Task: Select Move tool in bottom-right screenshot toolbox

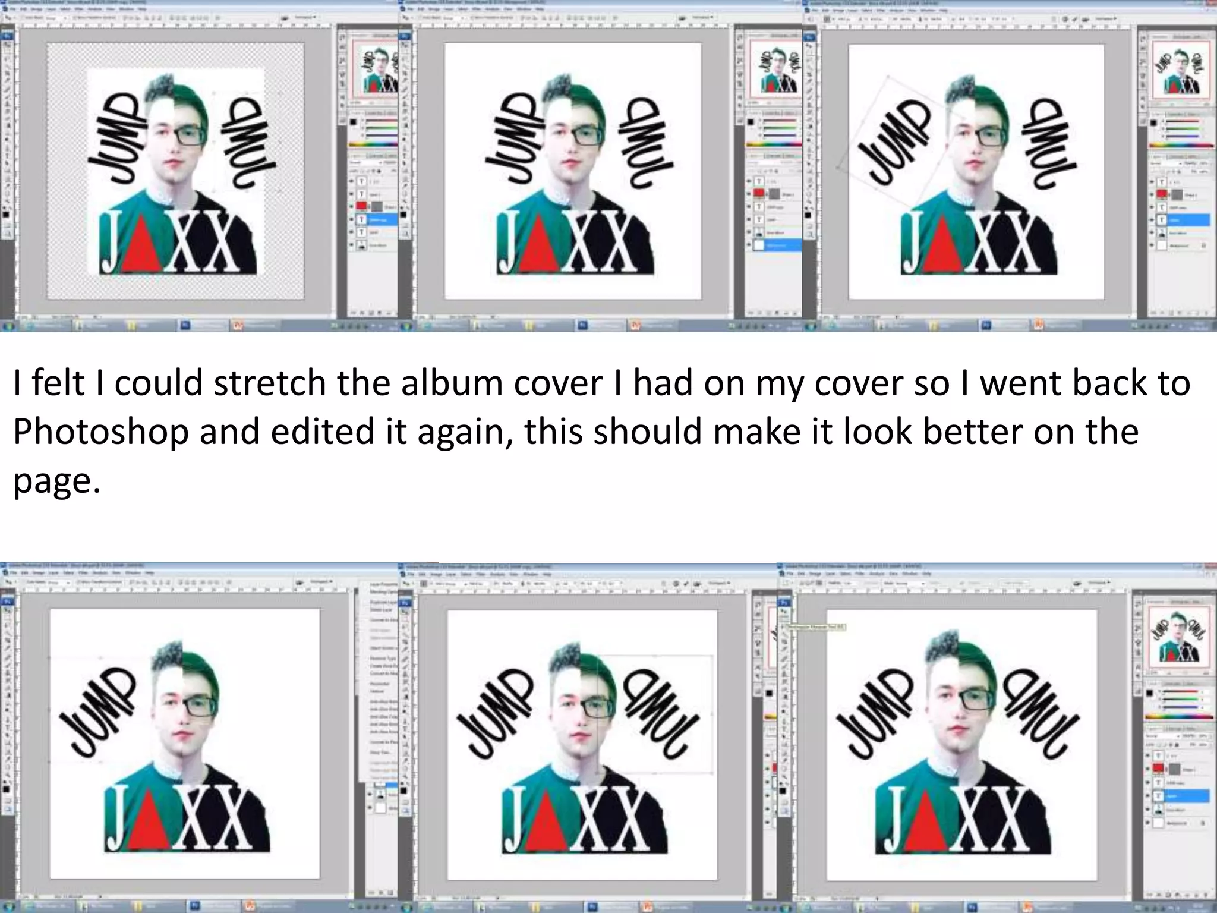Action: pos(783,610)
